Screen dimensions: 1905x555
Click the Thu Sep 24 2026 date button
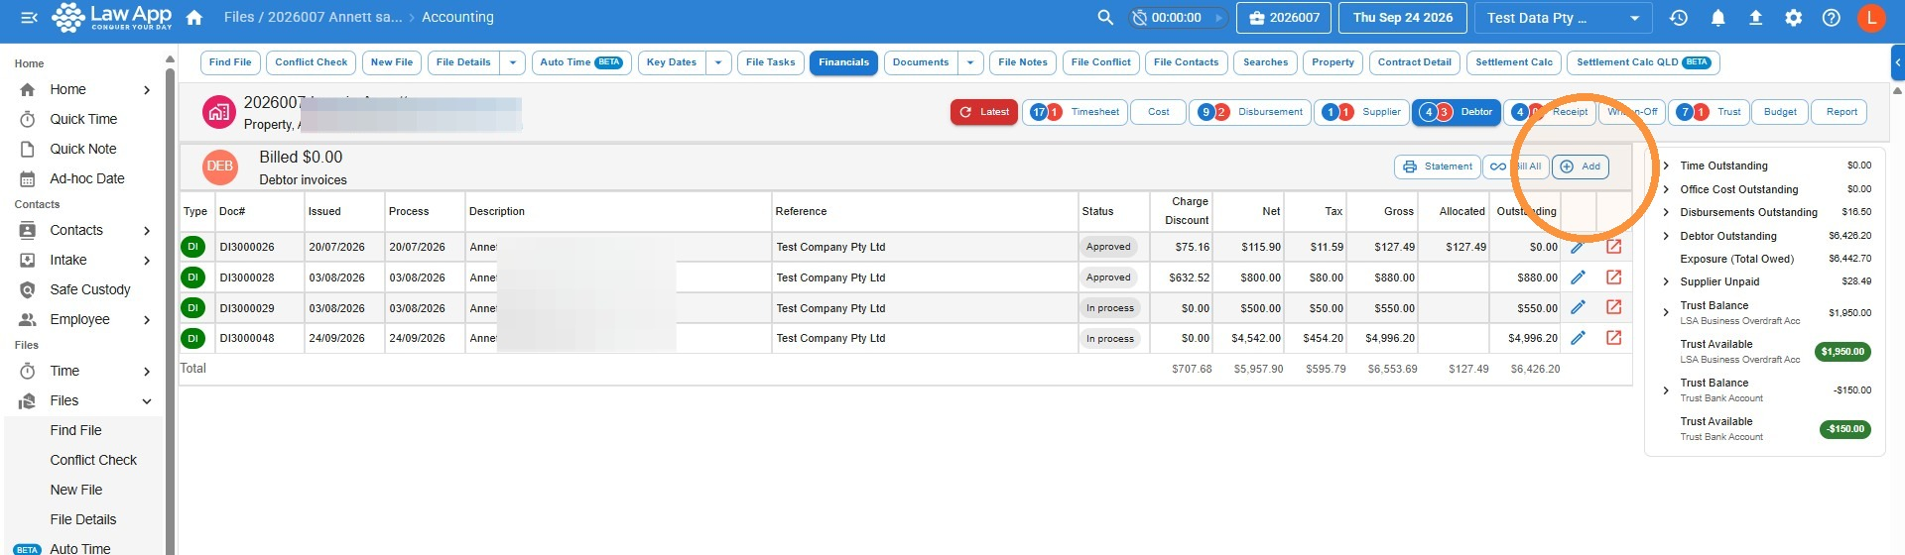click(1402, 18)
